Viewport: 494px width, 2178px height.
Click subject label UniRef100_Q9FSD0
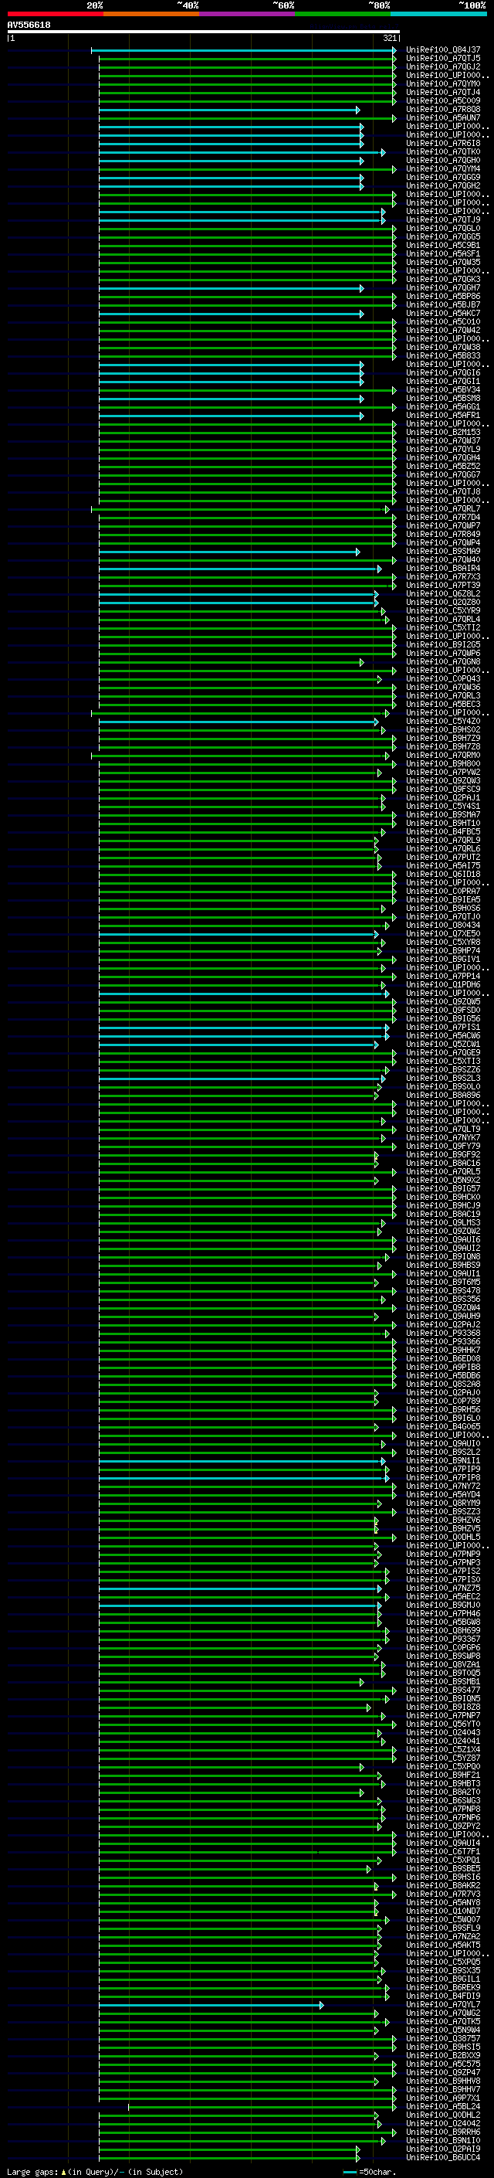coord(443,1011)
